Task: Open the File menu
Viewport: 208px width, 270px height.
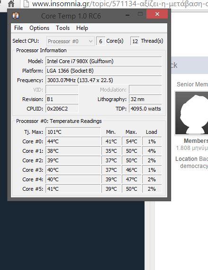Action: coord(18,28)
